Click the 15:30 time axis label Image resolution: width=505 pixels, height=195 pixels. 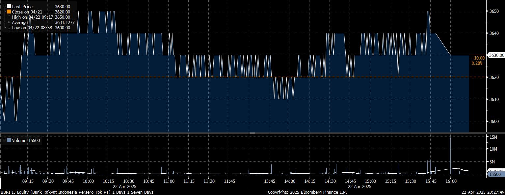coord(411,181)
